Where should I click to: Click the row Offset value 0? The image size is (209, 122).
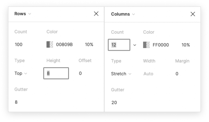(80, 73)
